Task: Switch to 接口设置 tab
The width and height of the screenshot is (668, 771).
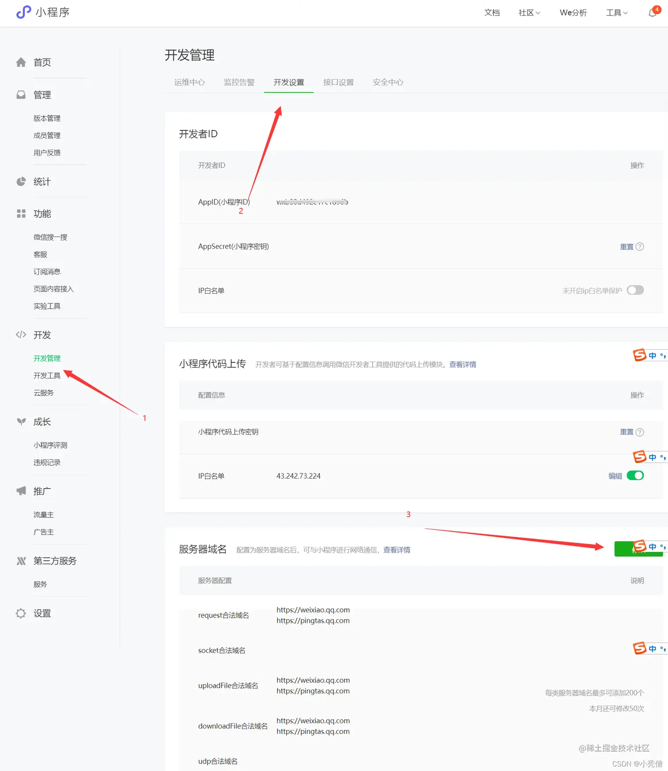Action: (x=338, y=82)
